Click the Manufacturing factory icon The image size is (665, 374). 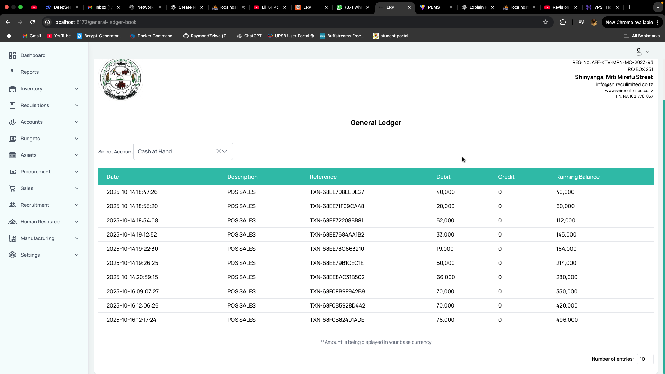(12, 238)
